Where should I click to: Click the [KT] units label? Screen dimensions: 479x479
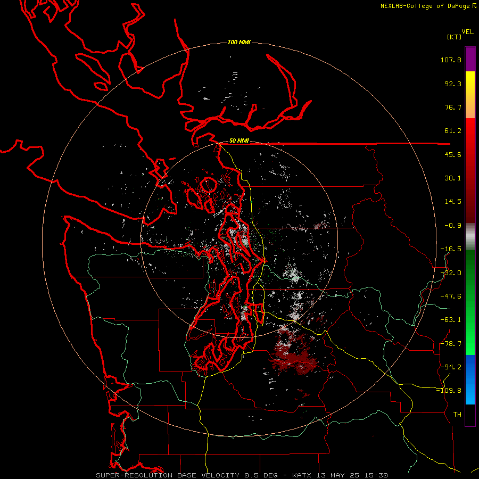[455, 37]
